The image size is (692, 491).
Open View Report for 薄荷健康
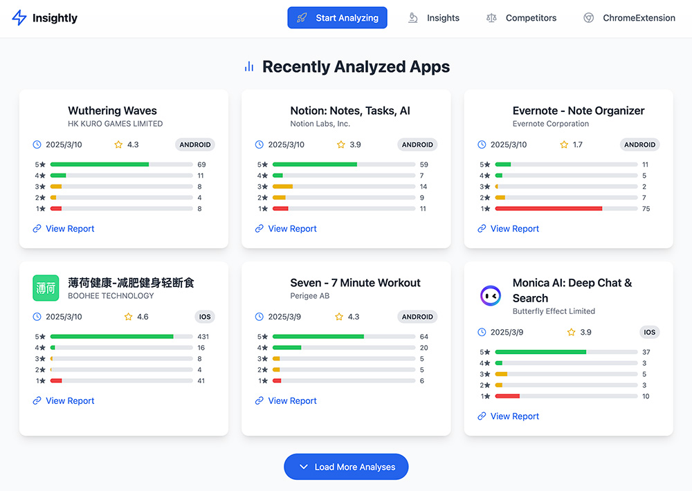pos(64,400)
